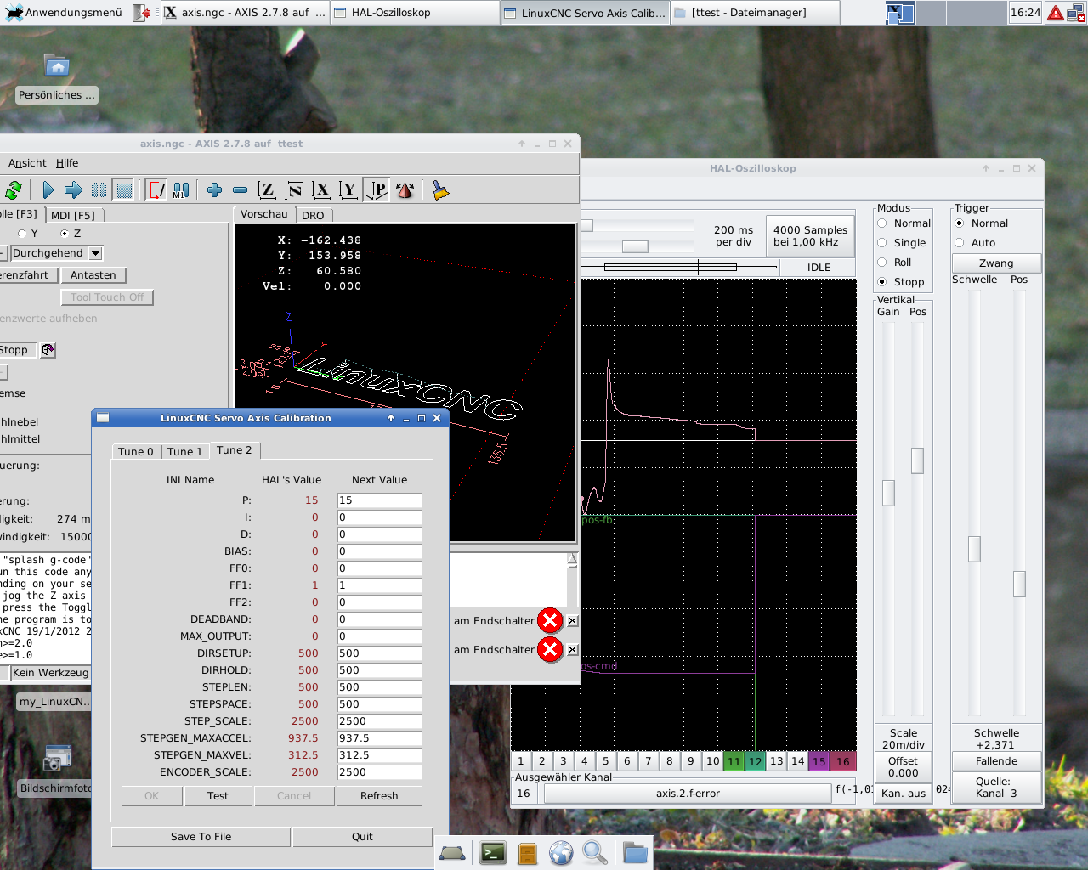Click the step forward arrow icon
The image size is (1088, 870).
(x=73, y=190)
